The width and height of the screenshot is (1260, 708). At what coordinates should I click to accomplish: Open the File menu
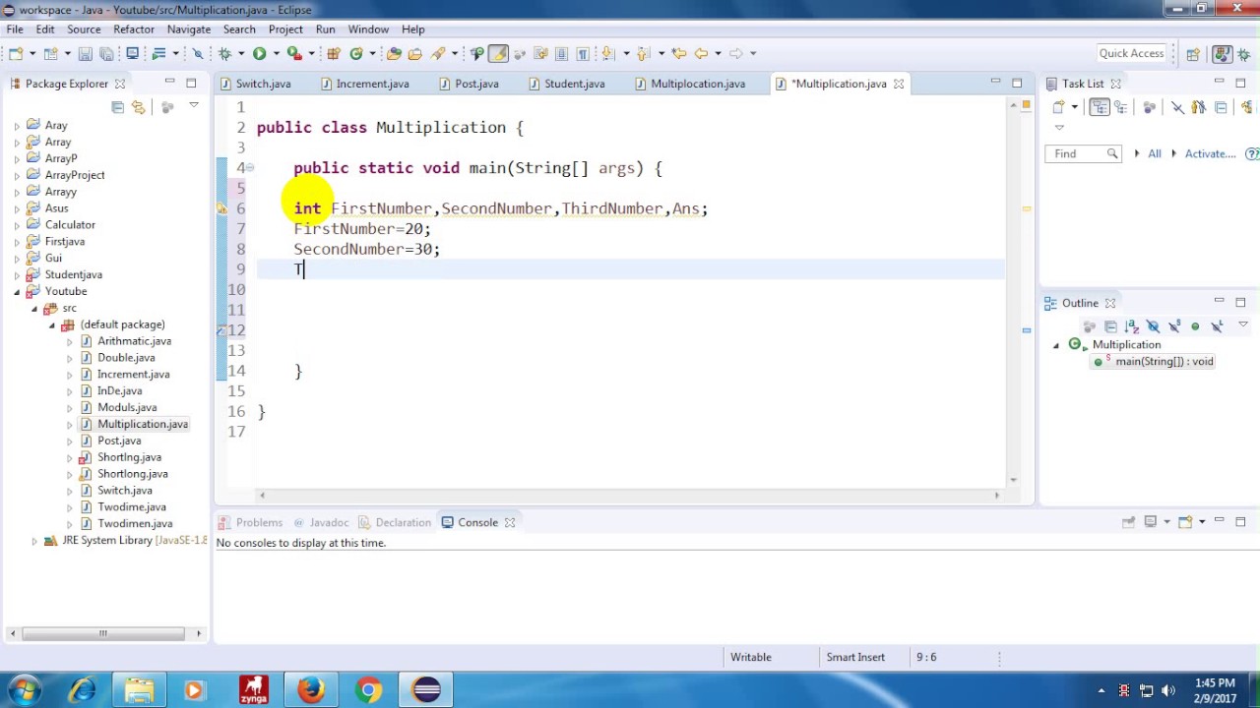click(x=15, y=29)
